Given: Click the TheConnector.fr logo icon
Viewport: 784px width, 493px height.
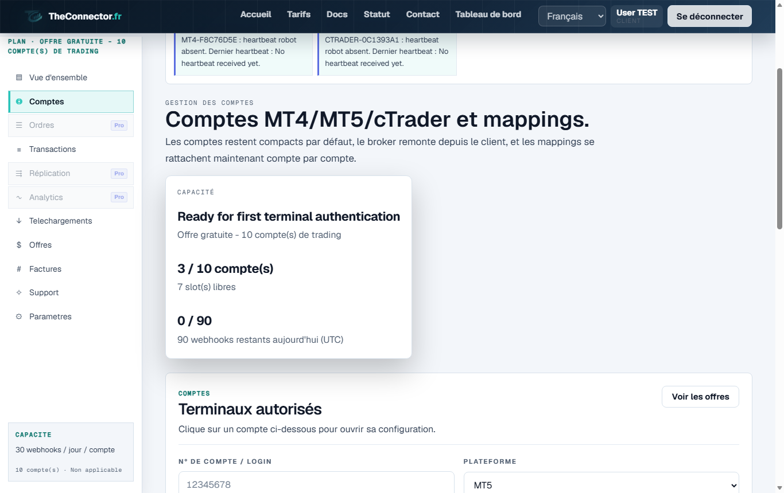Looking at the screenshot, I should 34,16.
